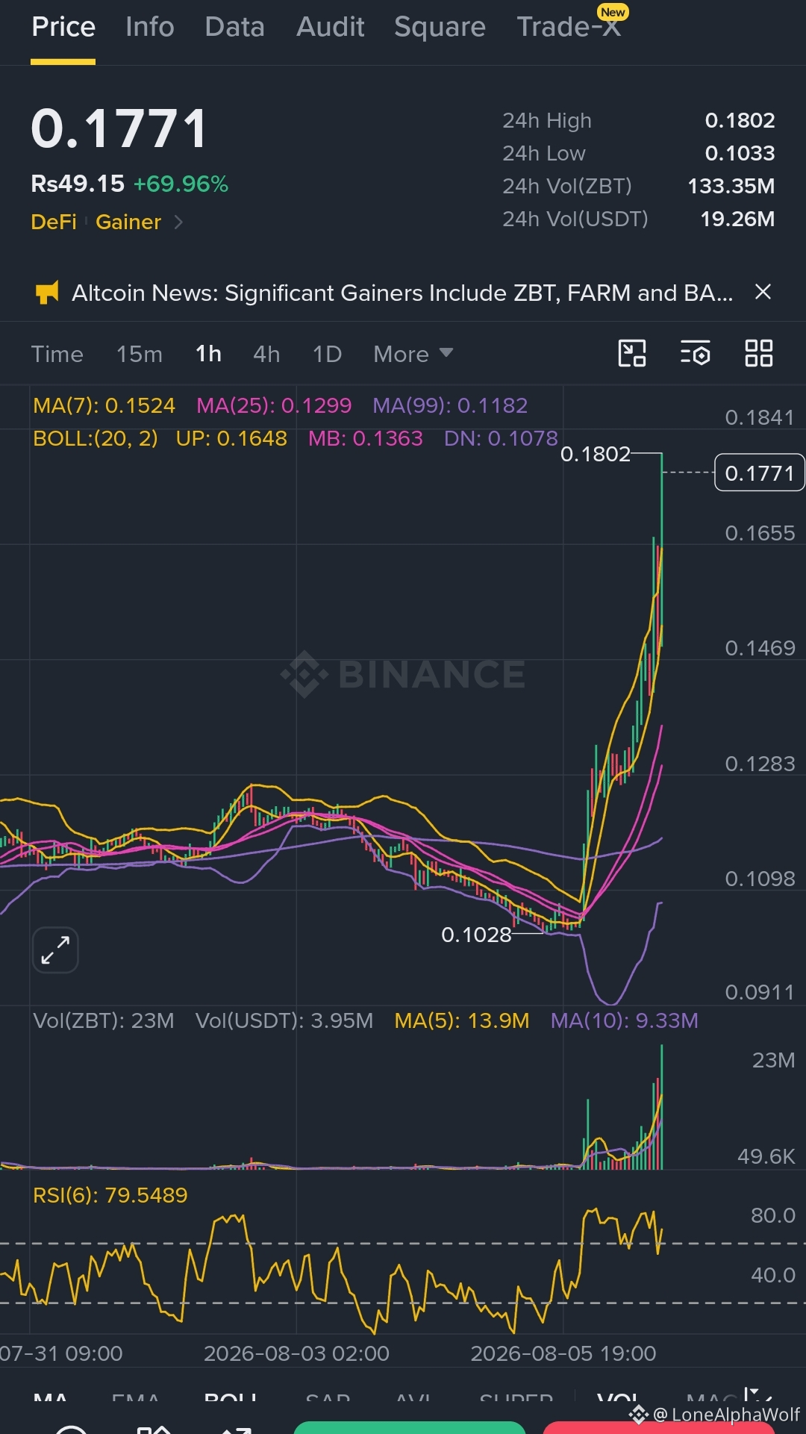Tap the 24h Low value 0.1033
Screen dimensions: 806x1434
740,153
